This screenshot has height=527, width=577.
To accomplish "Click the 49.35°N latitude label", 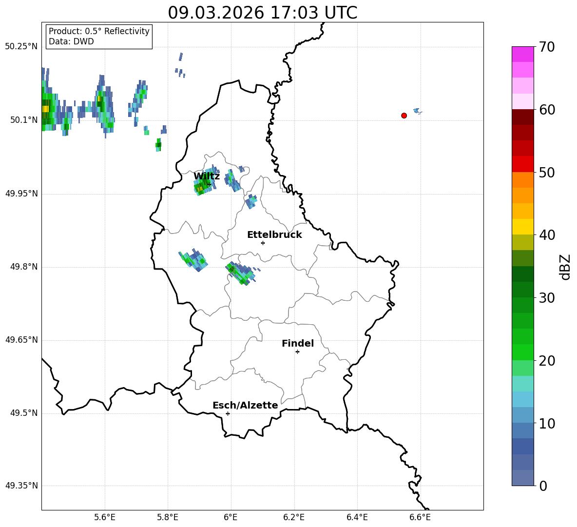I will [x=21, y=486].
